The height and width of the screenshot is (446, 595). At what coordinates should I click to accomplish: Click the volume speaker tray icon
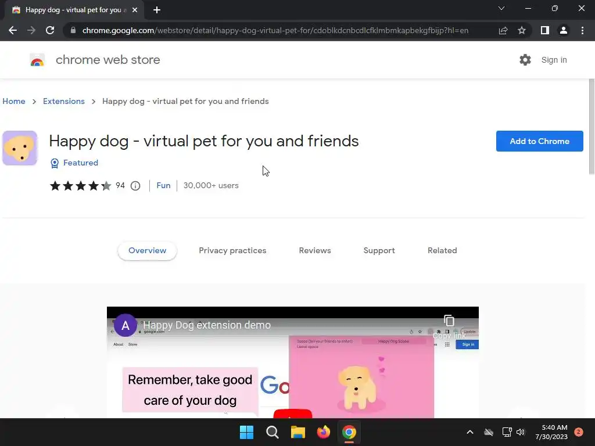pos(521,432)
